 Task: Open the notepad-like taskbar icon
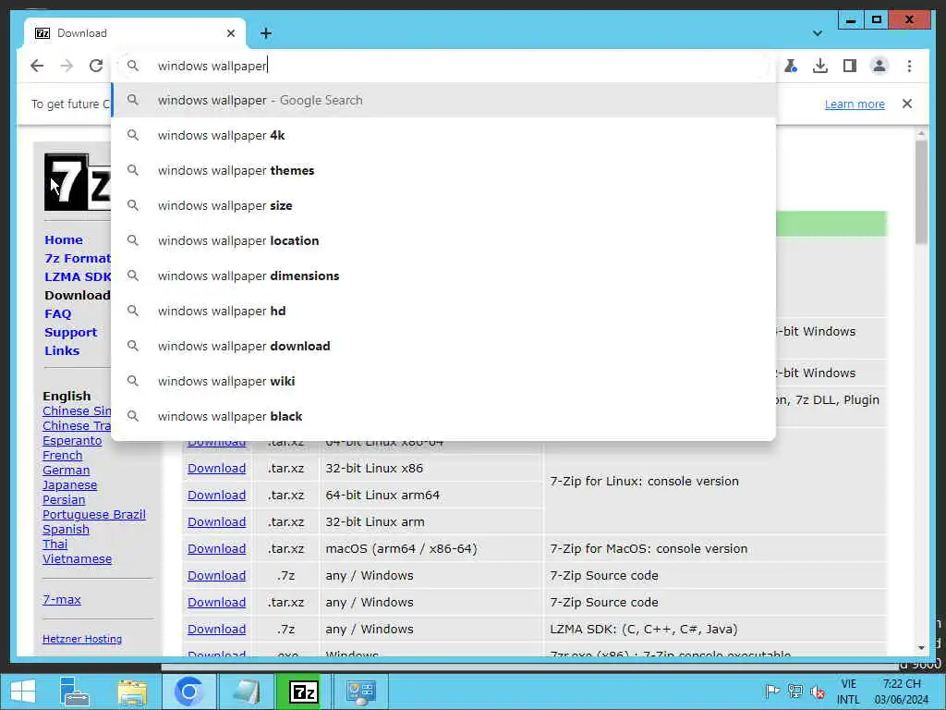pyautogui.click(x=246, y=692)
